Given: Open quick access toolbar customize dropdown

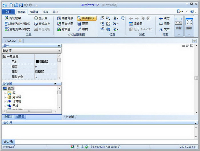Looking at the screenshot, I should (x=37, y=5).
